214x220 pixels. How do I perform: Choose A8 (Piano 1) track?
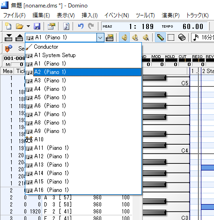[x=83, y=123]
